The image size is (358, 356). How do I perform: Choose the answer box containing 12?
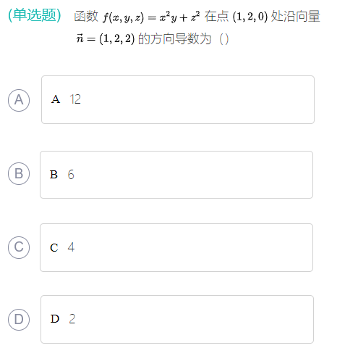click(x=178, y=99)
